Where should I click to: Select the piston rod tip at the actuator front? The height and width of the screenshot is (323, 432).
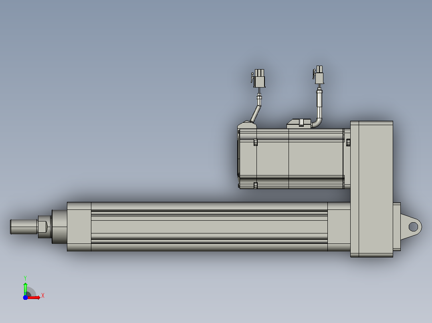24,227
